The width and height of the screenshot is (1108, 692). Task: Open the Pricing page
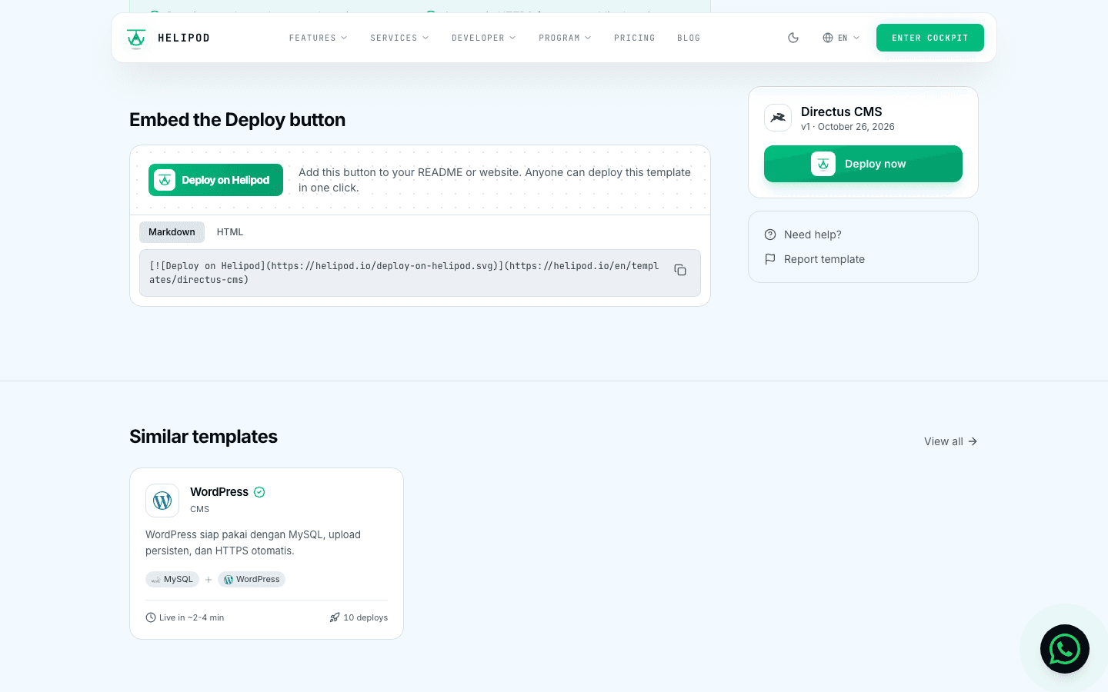[x=635, y=38]
